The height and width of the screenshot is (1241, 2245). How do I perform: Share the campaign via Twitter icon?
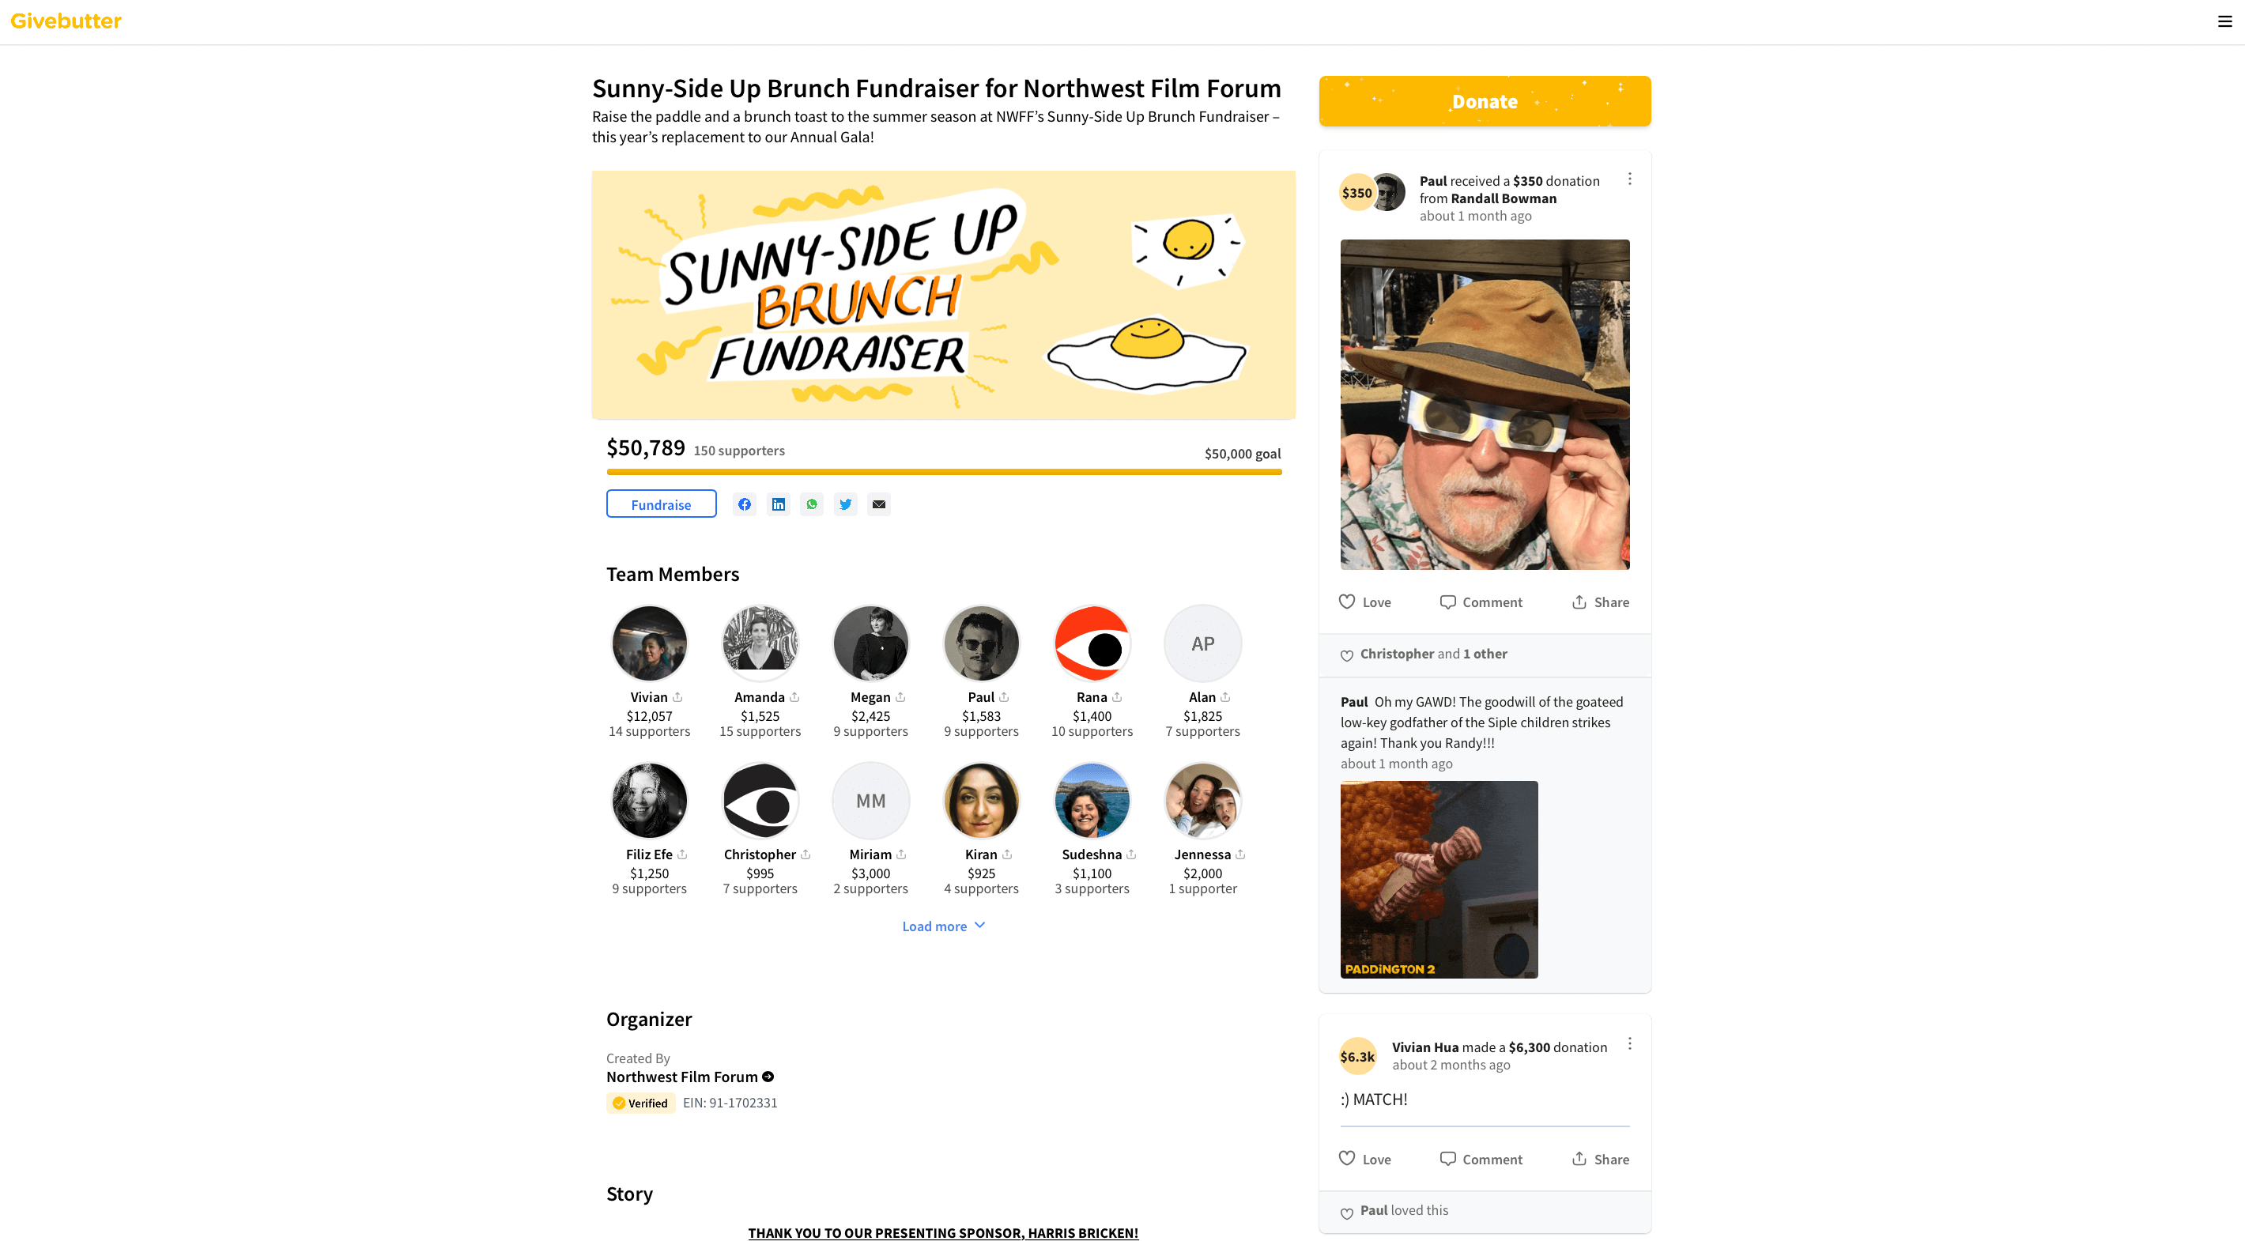[x=845, y=504]
